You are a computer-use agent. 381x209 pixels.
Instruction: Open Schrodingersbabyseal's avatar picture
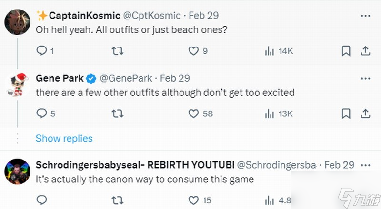click(x=17, y=171)
